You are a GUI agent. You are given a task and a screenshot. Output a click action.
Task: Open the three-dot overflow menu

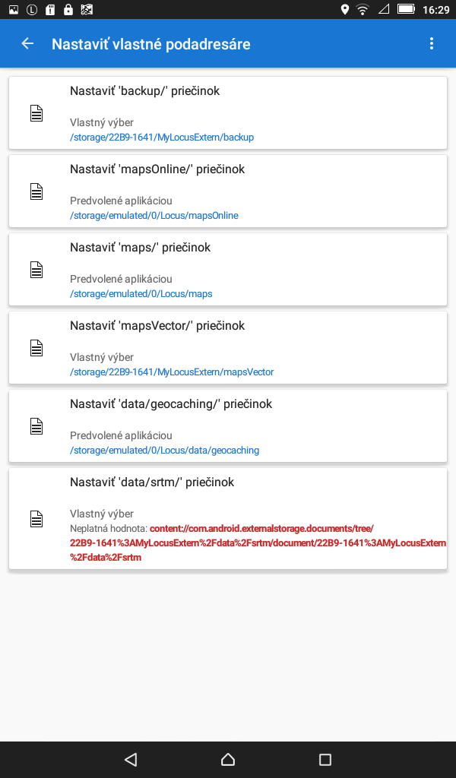[x=432, y=44]
